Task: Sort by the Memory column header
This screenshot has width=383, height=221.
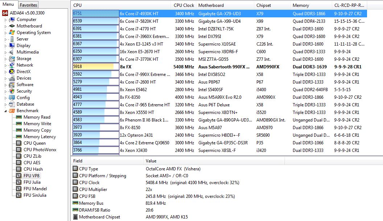Action: 311,5
